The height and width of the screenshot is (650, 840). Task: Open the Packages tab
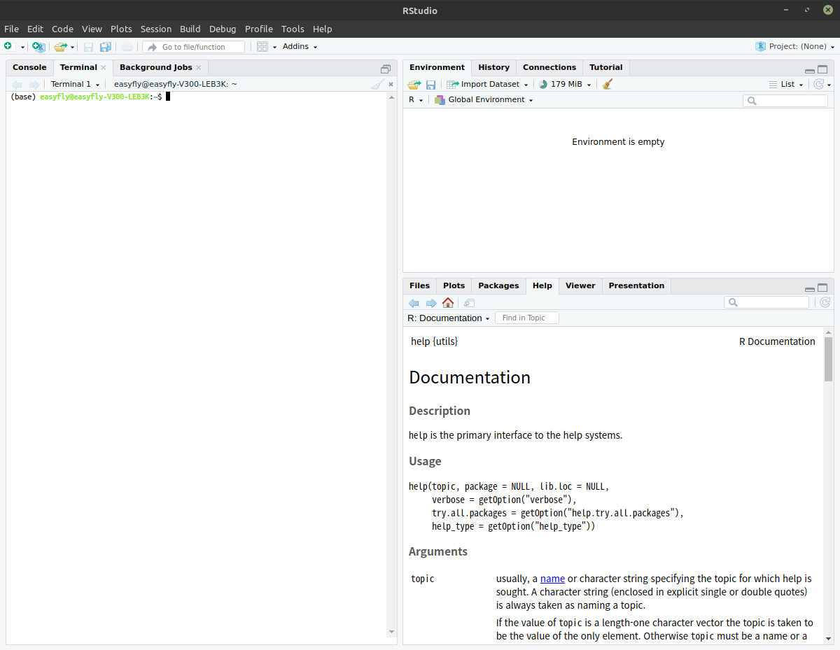(498, 285)
